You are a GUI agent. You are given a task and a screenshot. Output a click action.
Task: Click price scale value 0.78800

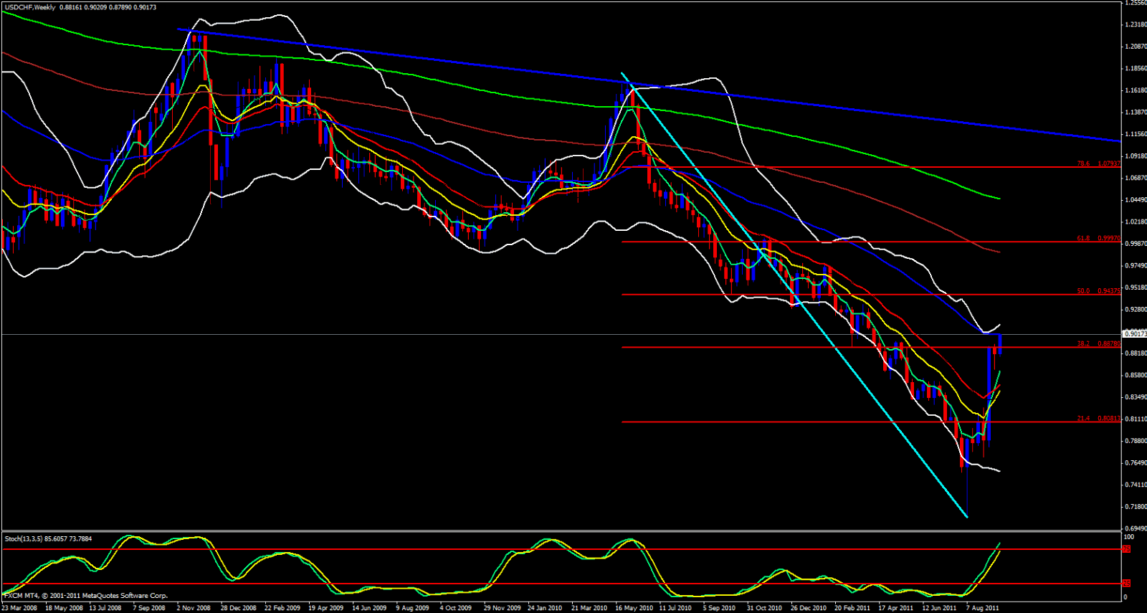pos(1135,441)
